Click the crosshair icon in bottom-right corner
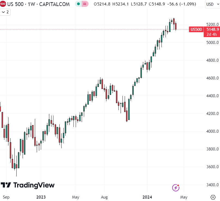Viewport: 220px width, 201px height. coord(213,197)
